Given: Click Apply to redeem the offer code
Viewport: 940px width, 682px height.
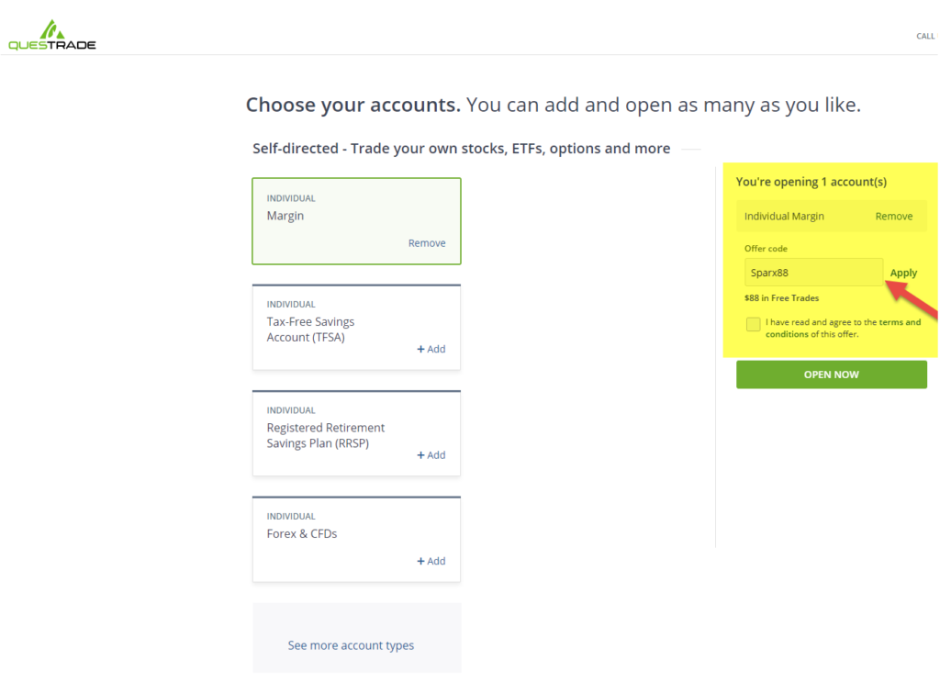Looking at the screenshot, I should pos(902,273).
